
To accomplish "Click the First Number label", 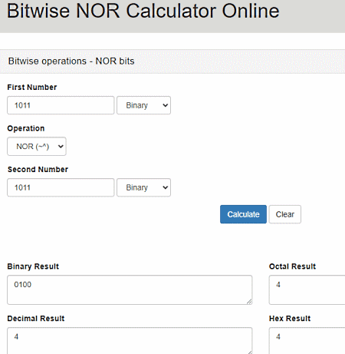I will (32, 88).
